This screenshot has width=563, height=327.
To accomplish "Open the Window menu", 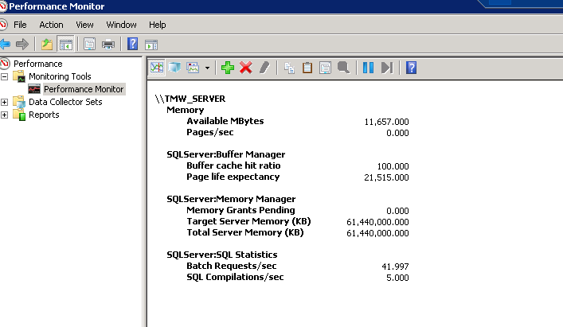I will click(121, 25).
